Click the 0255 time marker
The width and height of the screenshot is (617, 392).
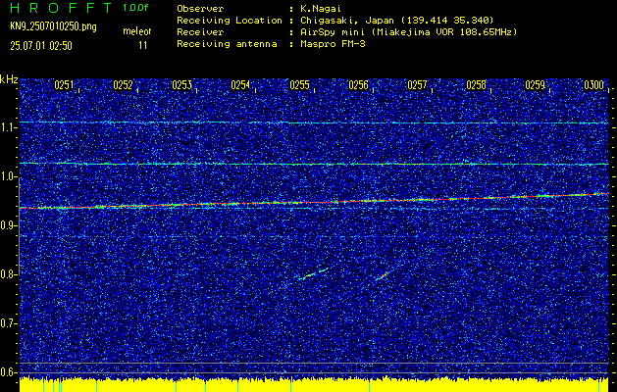(x=299, y=85)
